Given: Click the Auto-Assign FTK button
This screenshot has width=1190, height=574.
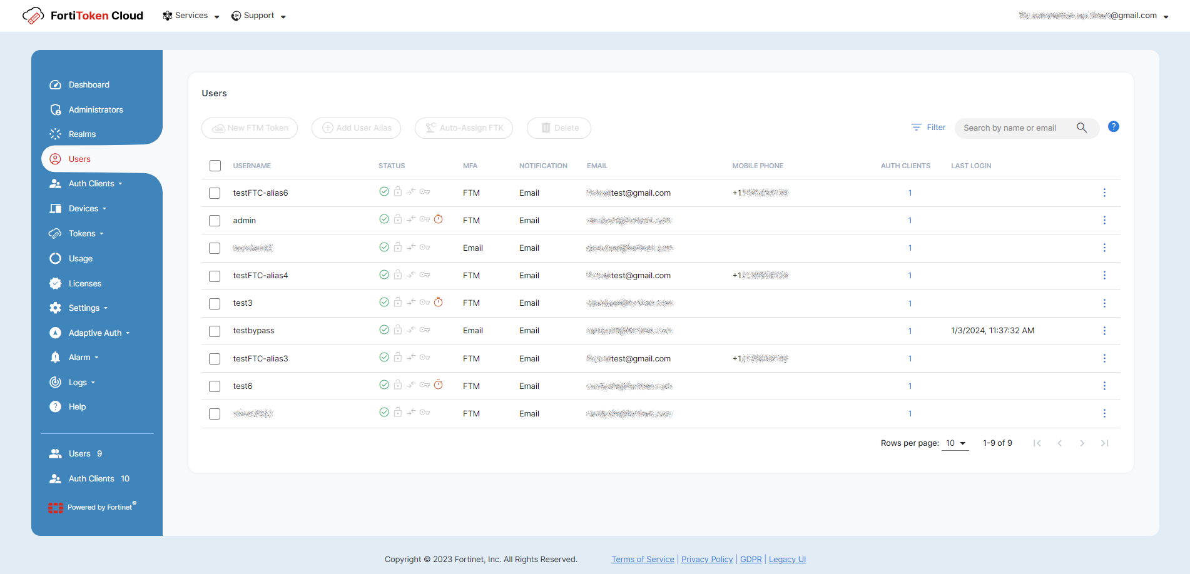Looking at the screenshot, I should [464, 128].
